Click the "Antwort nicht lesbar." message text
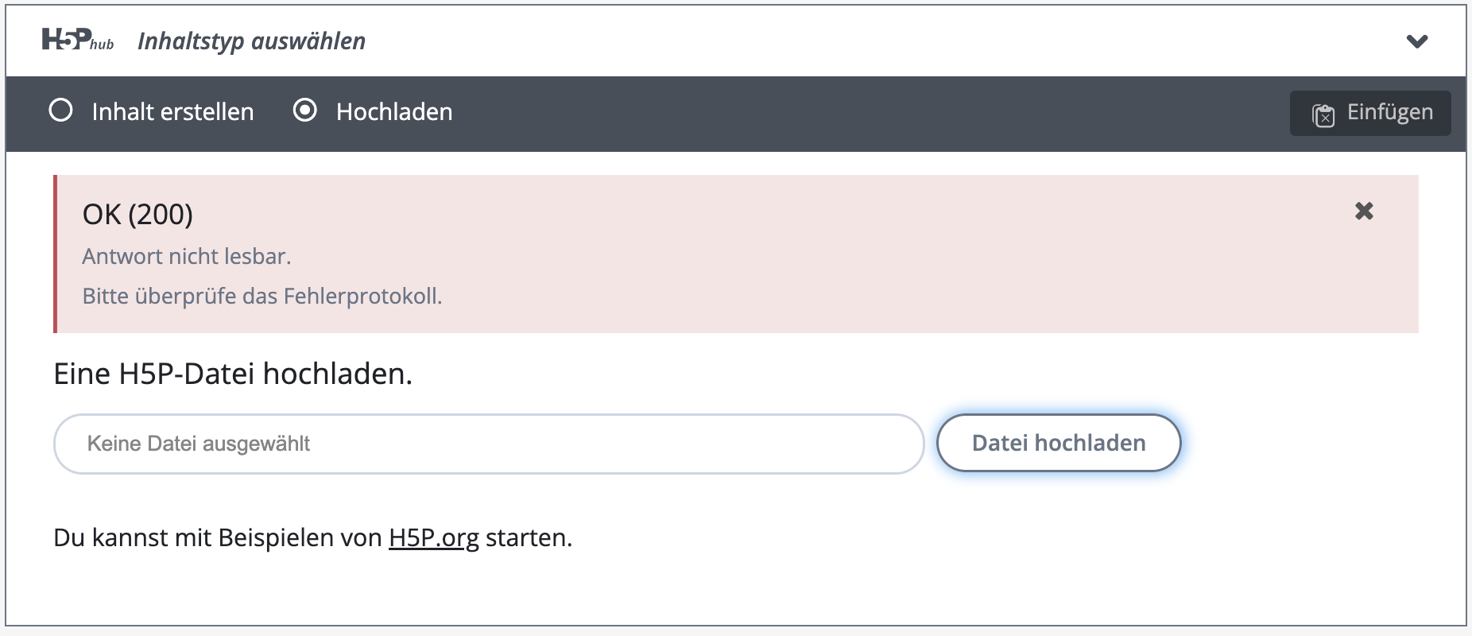Image resolution: width=1472 pixels, height=636 pixels. click(187, 257)
